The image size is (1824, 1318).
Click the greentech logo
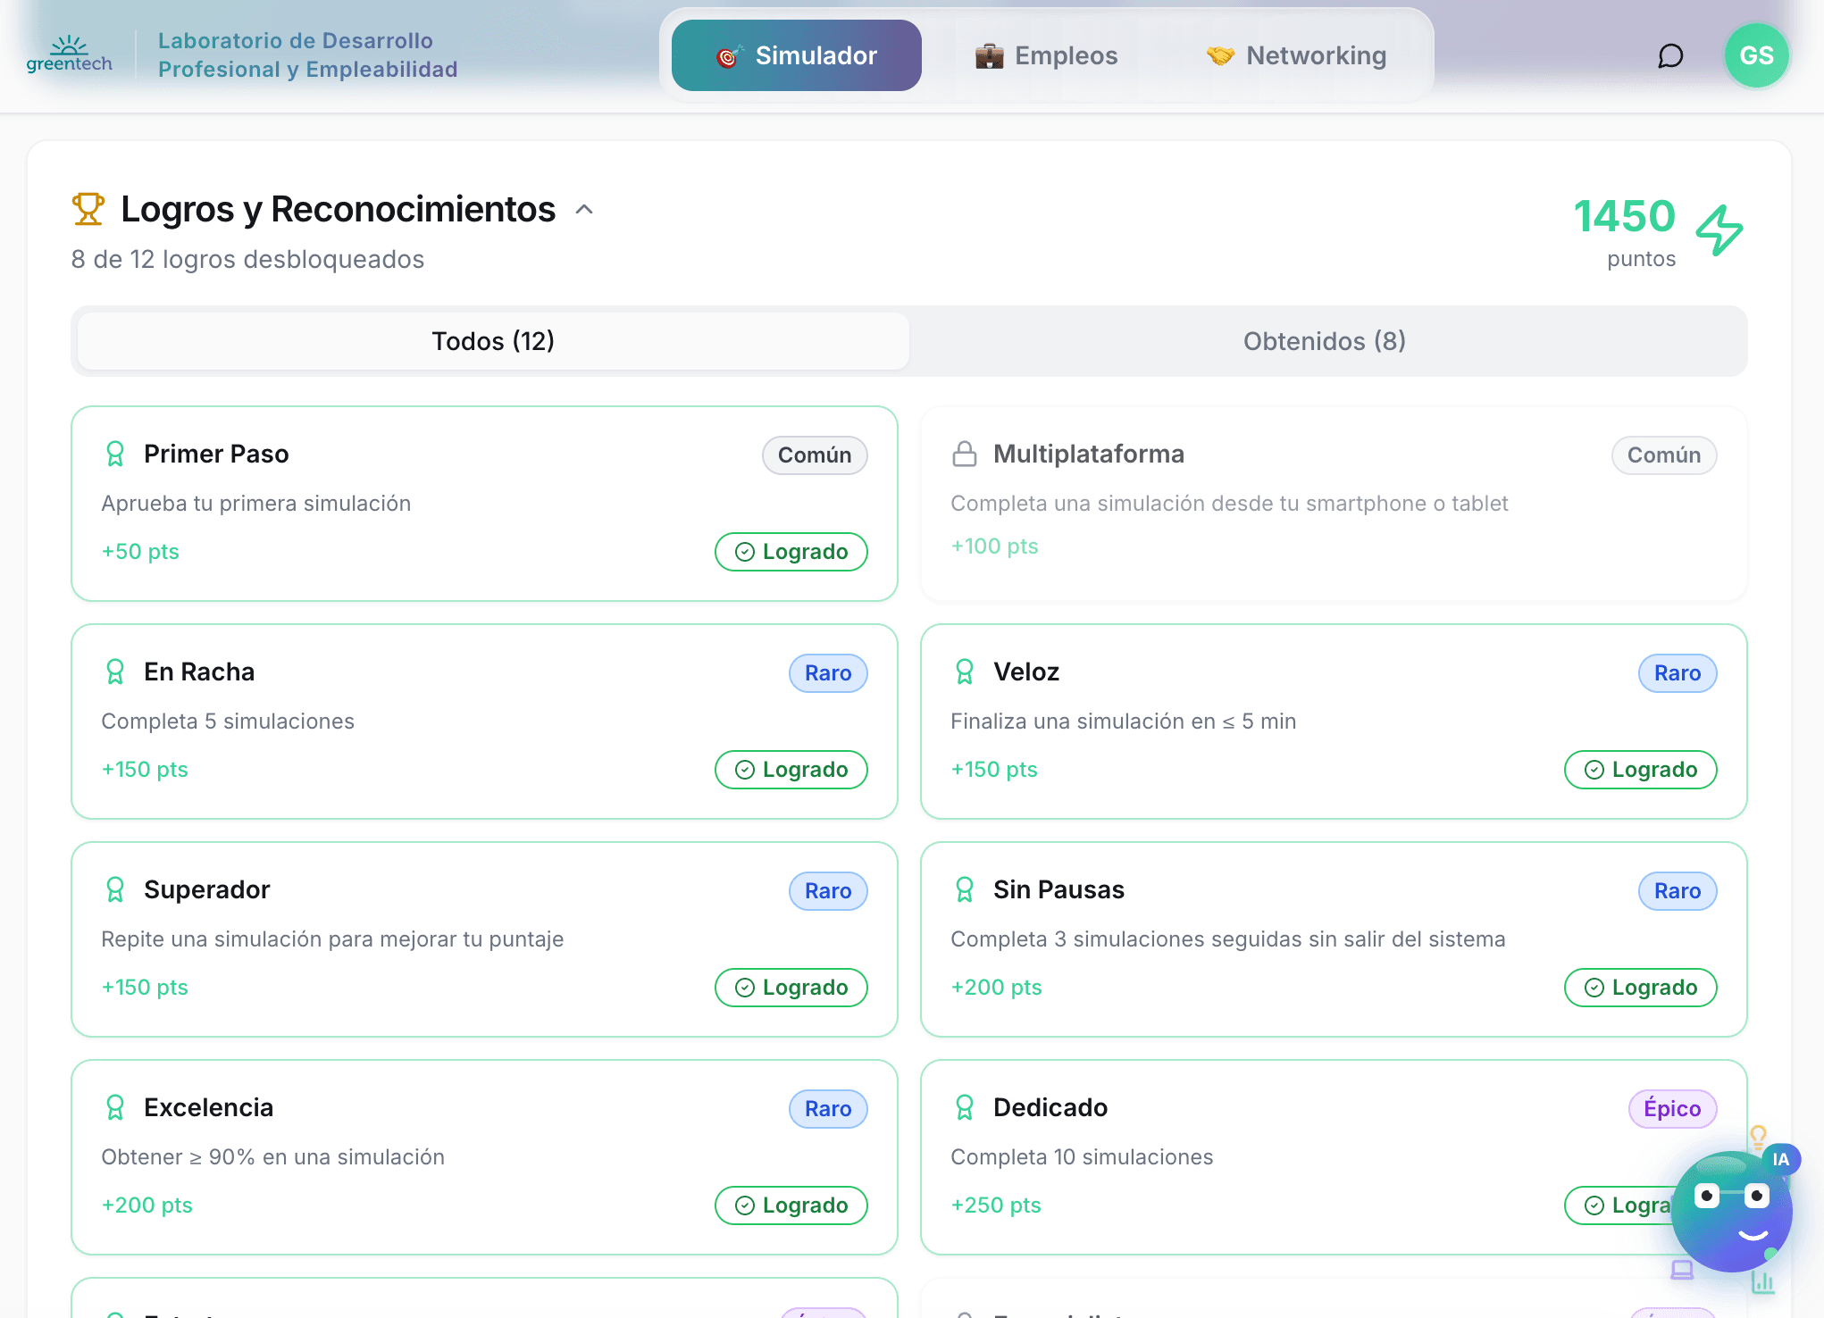tap(69, 54)
